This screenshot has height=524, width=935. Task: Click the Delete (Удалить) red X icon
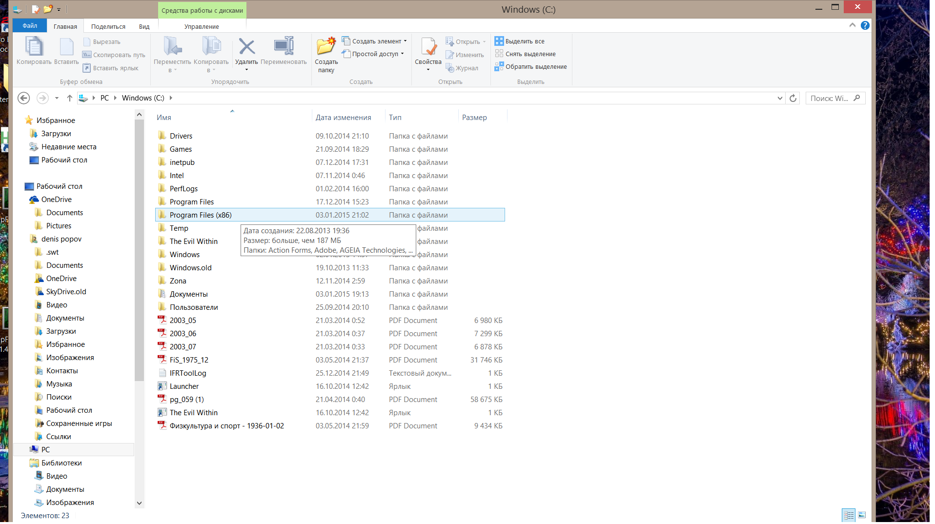[246, 47]
